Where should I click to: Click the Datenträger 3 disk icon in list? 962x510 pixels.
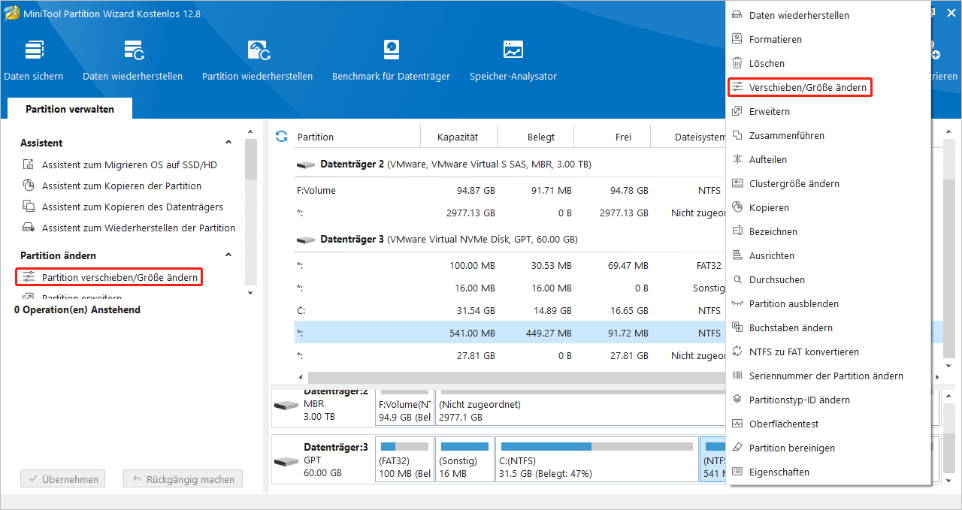click(x=306, y=240)
